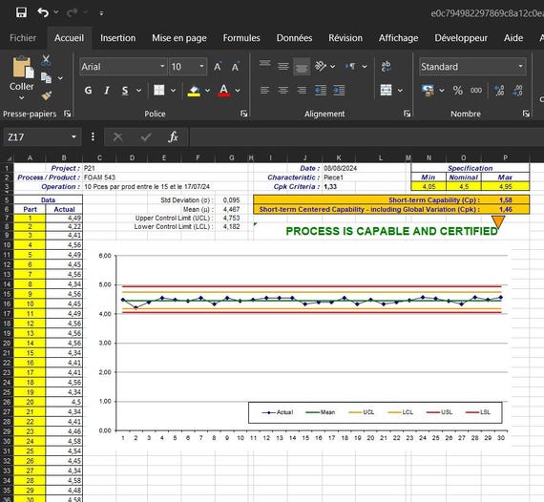Expand Coller paste options arrow

22,97
